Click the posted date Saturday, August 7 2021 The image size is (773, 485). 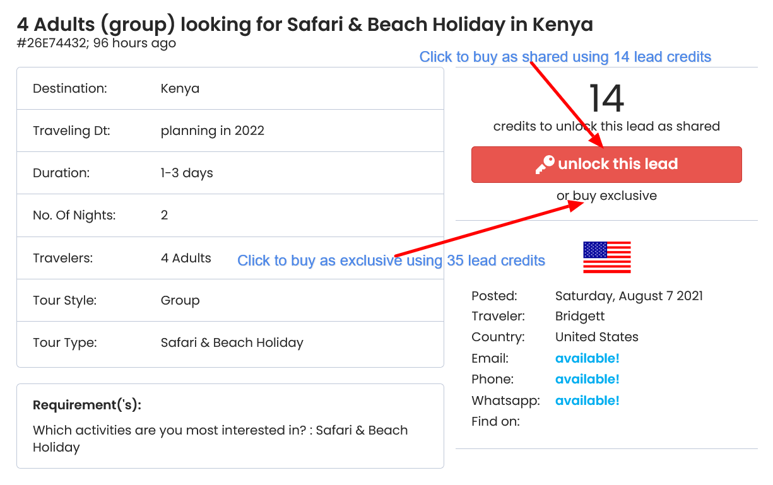[x=628, y=296]
